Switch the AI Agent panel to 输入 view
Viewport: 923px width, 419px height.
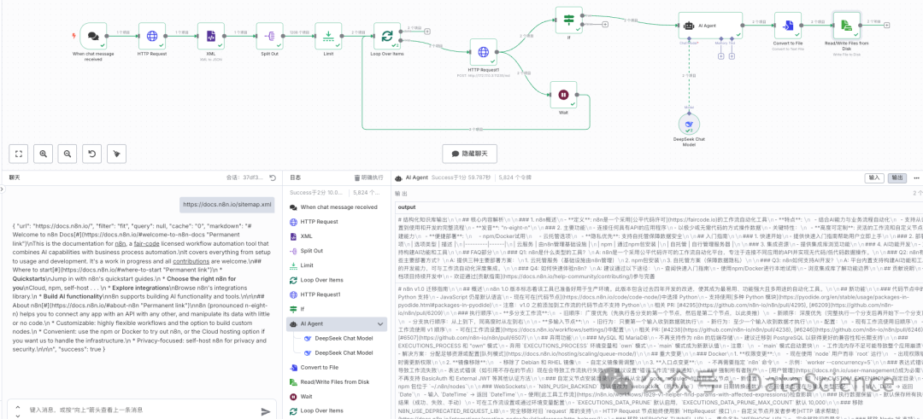click(x=874, y=177)
